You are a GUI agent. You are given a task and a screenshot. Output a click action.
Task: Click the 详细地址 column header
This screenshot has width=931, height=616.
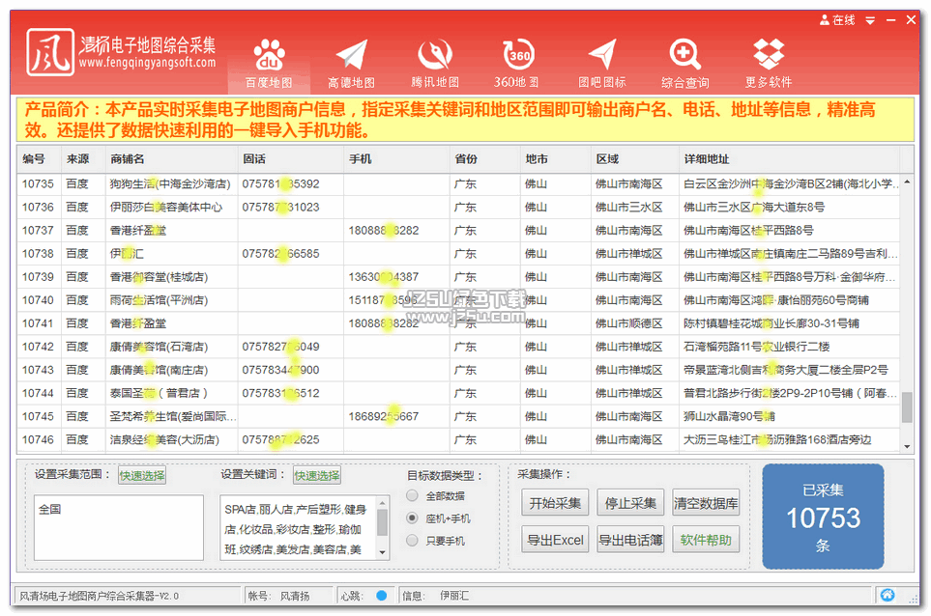pyautogui.click(x=790, y=159)
